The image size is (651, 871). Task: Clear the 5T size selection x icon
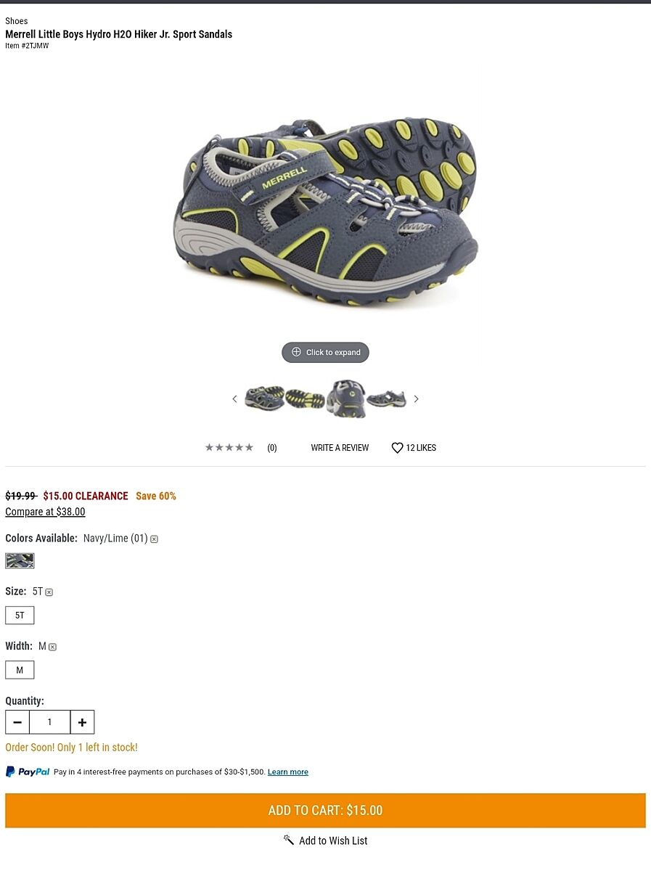pos(49,592)
